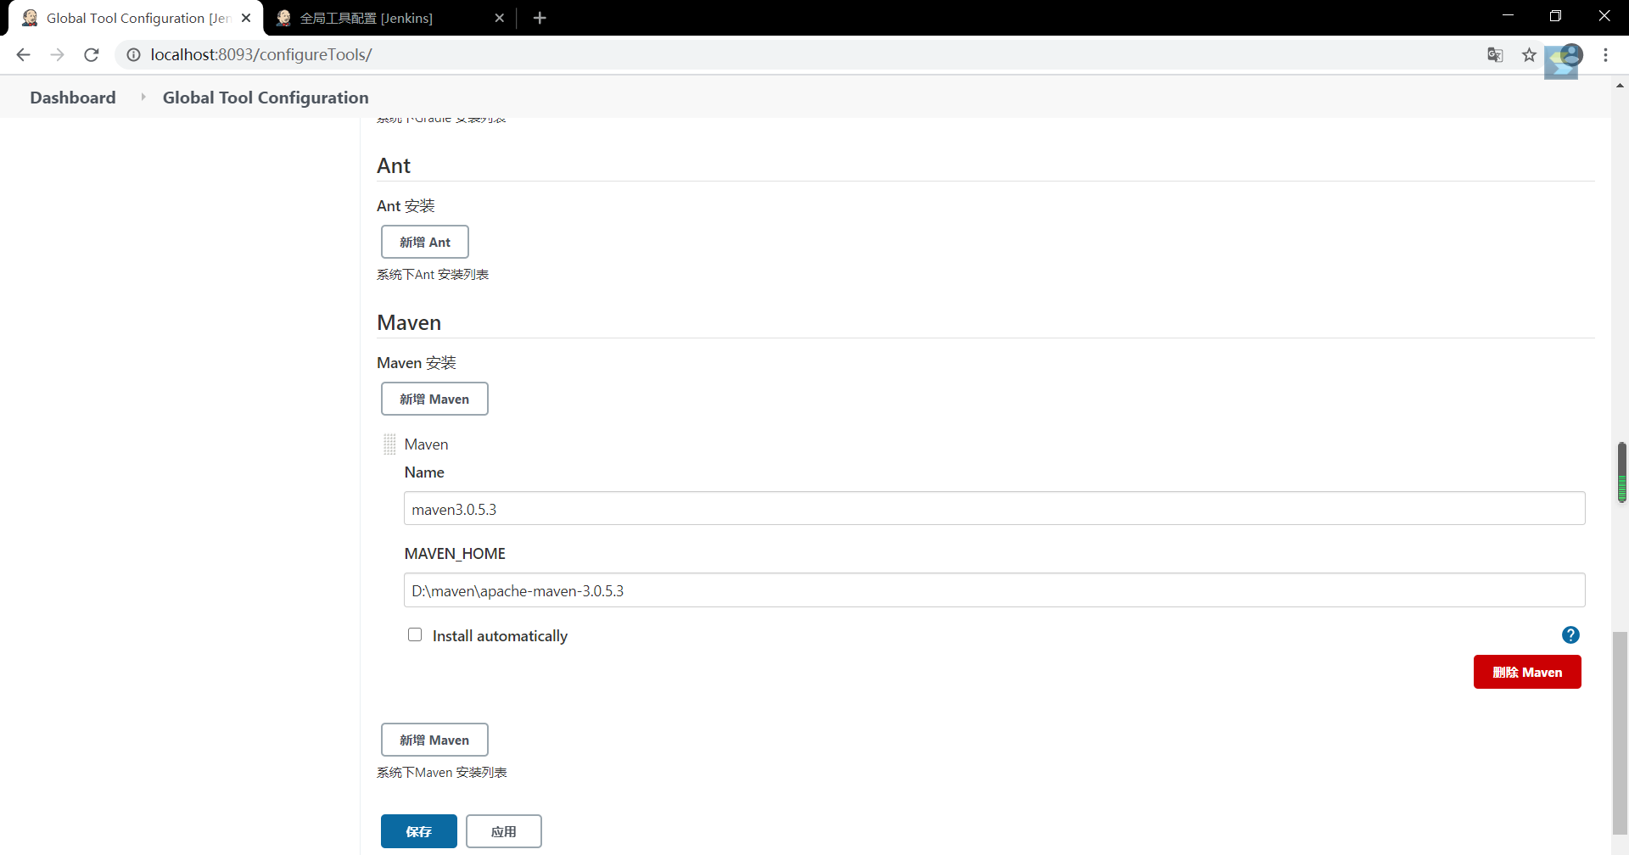Open the Chrome profile avatar
This screenshot has height=855, width=1629.
[1571, 54]
